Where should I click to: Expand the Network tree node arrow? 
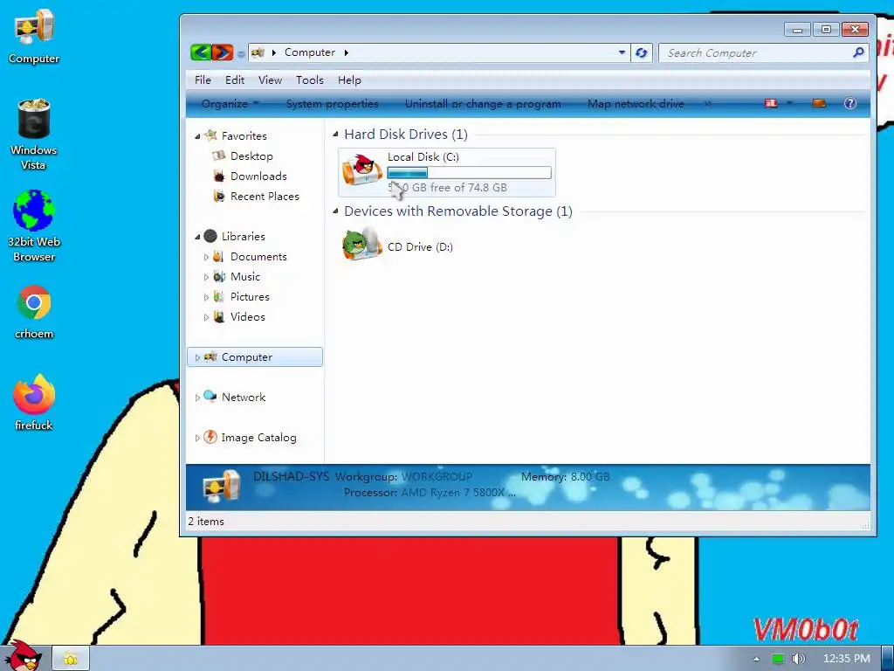pyautogui.click(x=197, y=398)
